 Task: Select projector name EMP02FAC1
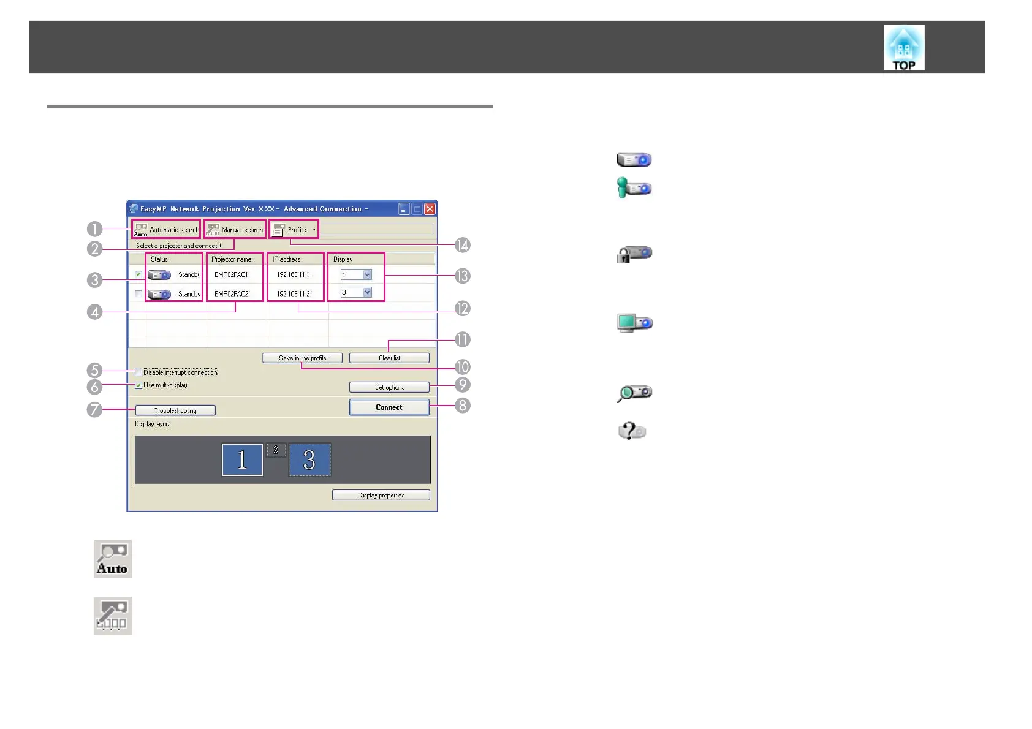(231, 274)
